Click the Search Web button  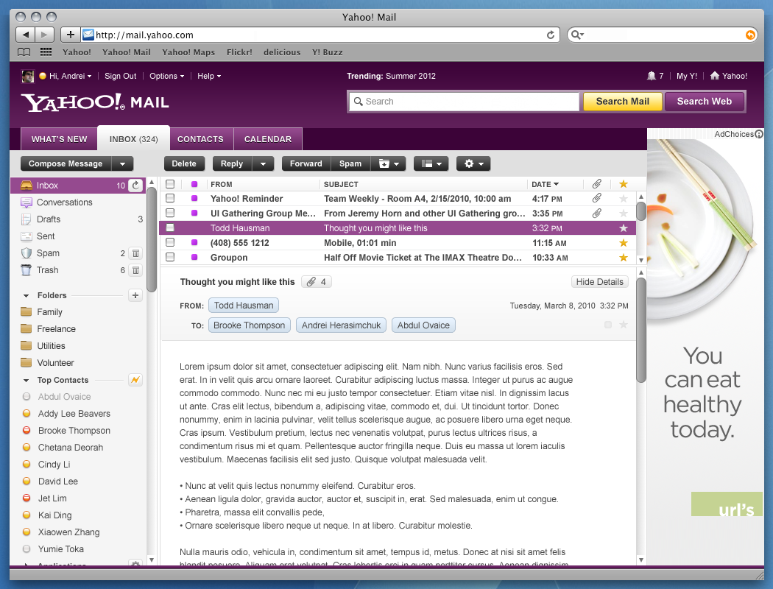[704, 102]
